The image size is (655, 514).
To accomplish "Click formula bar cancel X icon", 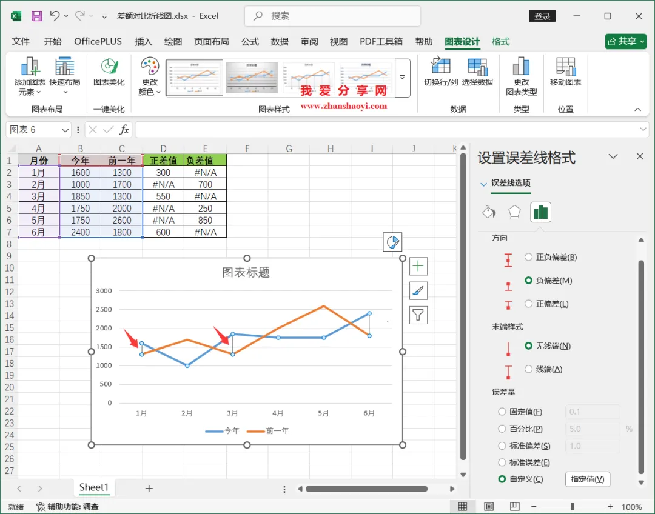I will tap(93, 130).
